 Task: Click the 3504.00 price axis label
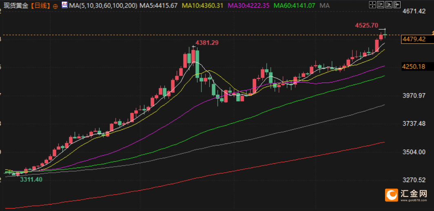click(414, 152)
